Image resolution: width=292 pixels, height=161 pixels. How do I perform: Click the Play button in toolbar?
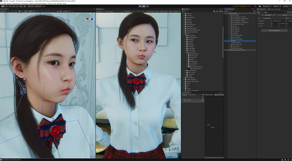tap(140, 6)
